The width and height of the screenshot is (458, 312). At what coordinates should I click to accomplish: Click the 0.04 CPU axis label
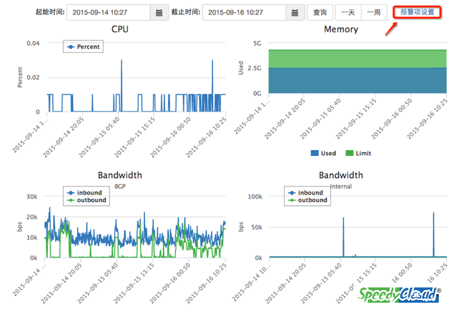[x=33, y=43]
